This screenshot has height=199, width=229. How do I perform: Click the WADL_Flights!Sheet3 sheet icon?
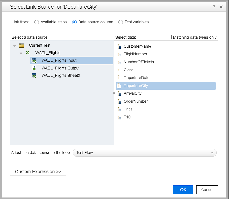[34, 75]
